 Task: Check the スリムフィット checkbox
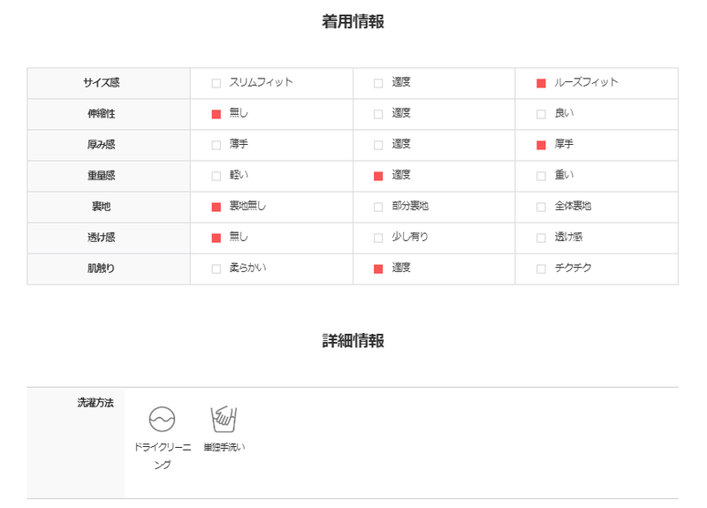point(216,83)
